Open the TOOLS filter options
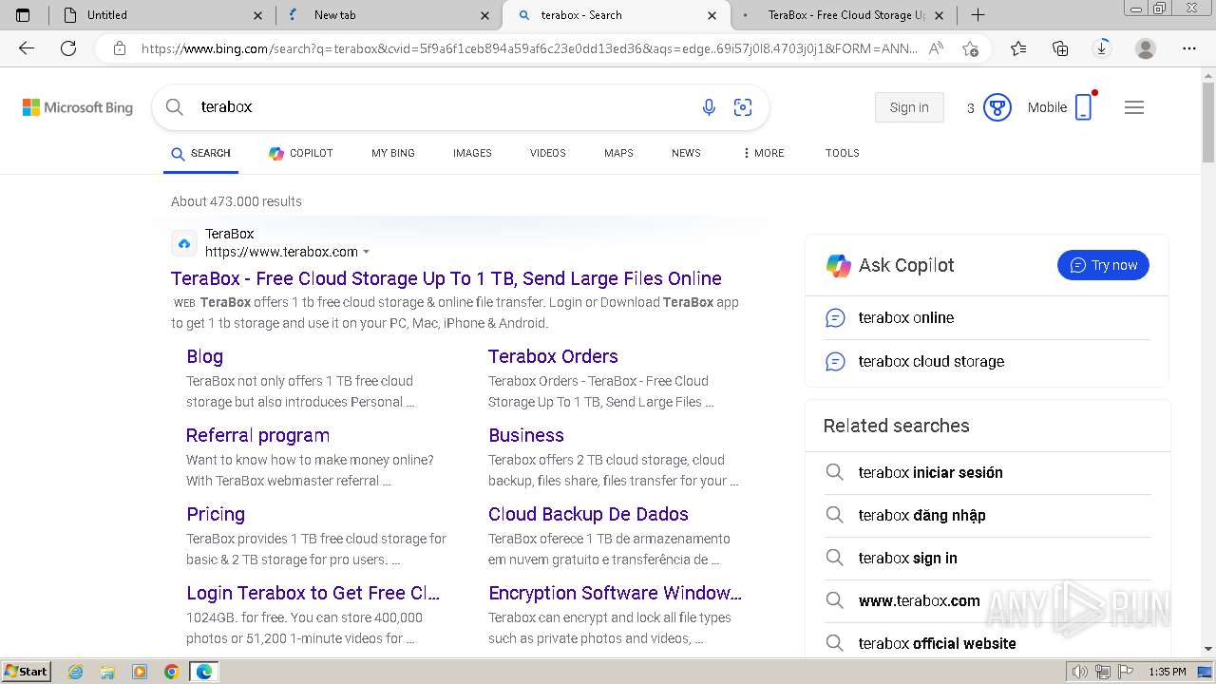The image size is (1216, 684). pos(842,153)
